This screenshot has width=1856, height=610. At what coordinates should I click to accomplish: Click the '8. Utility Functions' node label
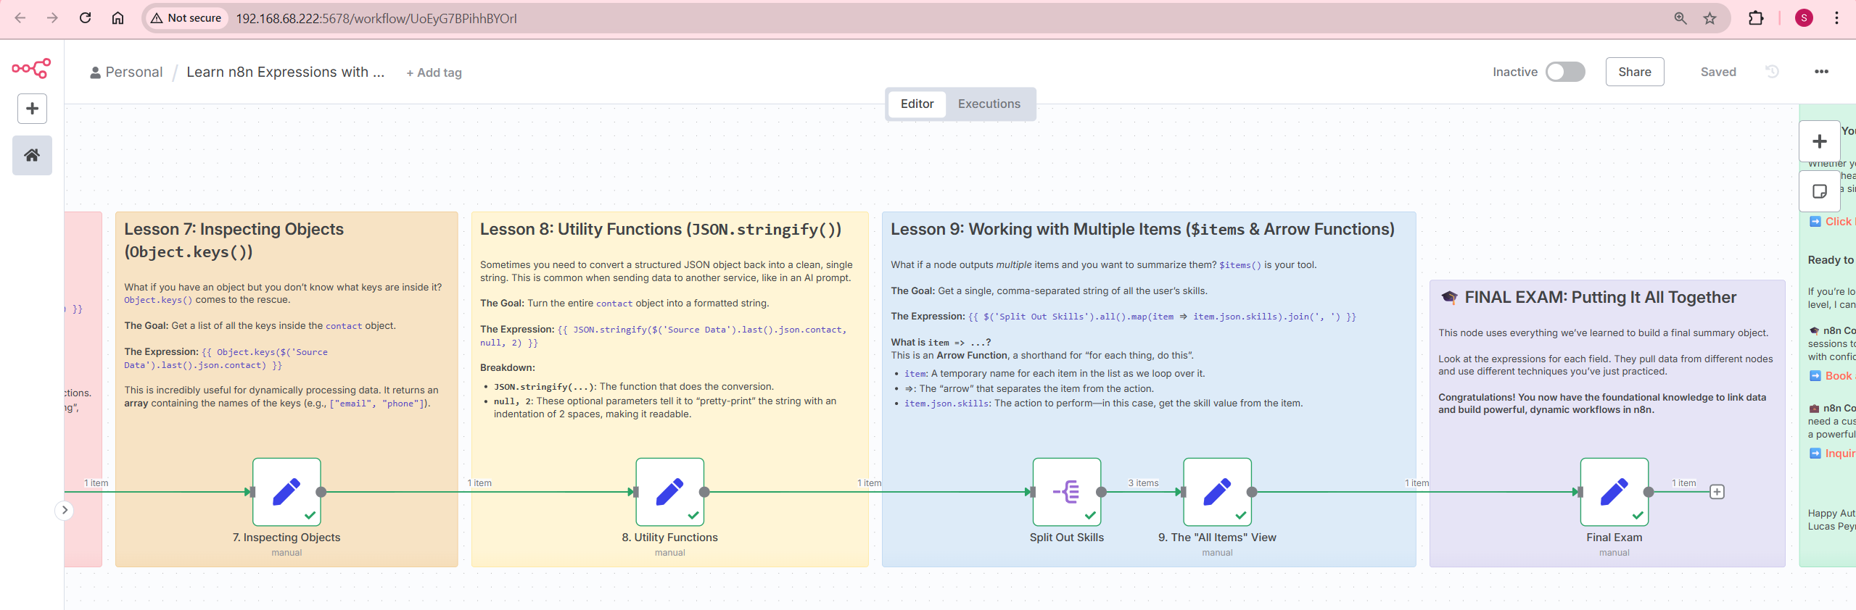pos(669,538)
